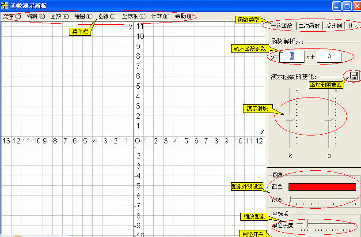Open the 编辑(E) menu
This screenshot has height=237, width=361.
pyautogui.click(x=36, y=16)
